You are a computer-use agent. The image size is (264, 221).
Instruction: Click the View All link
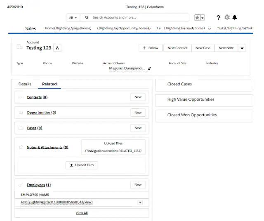[x=82, y=213]
